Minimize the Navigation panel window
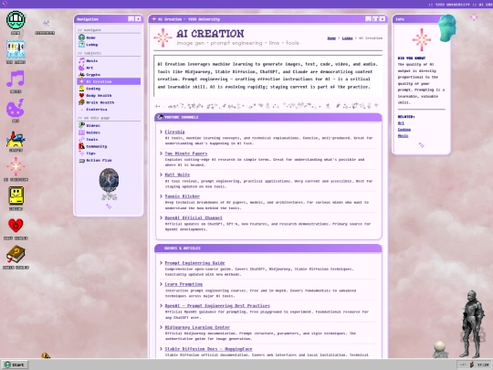493x370 pixels. [x=131, y=19]
